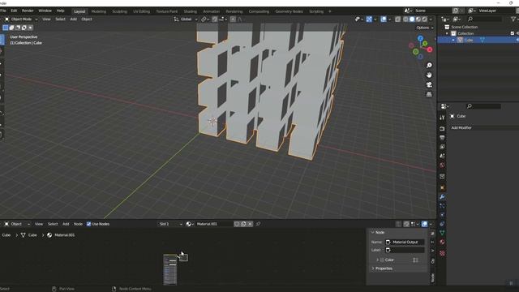This screenshot has width=519, height=292.
Task: Open the Global transform orientation dropdown
Action: point(186,19)
